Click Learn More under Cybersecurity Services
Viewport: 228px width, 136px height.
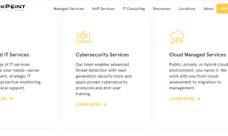[x=88, y=105]
